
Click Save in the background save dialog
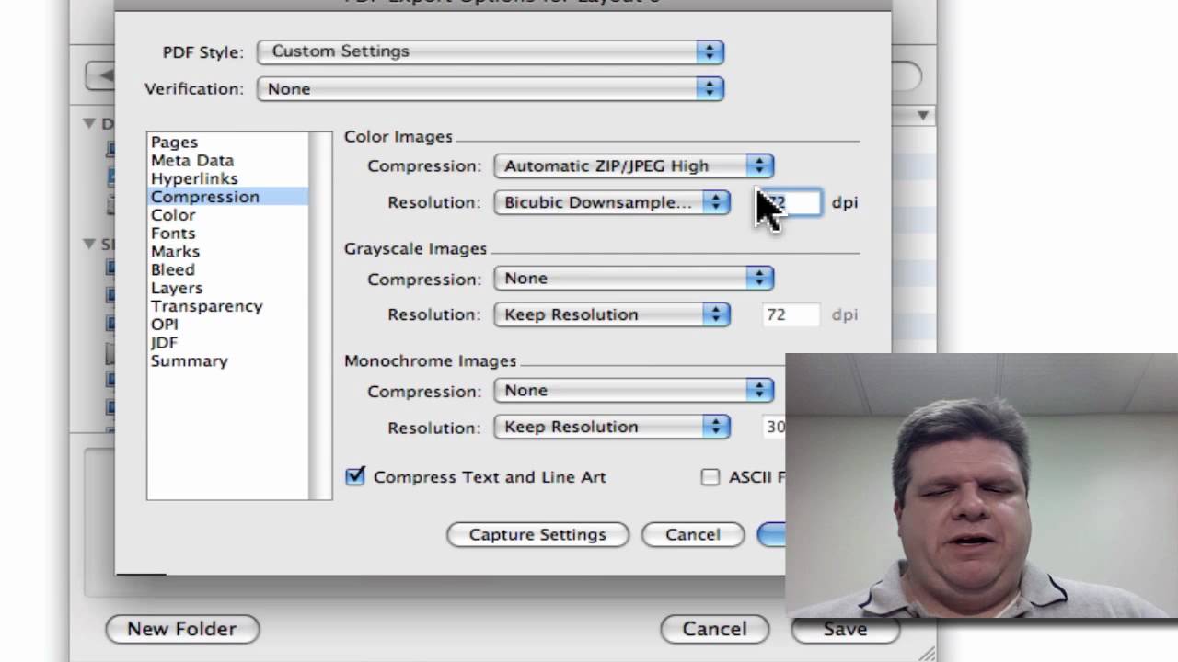pyautogui.click(x=845, y=629)
